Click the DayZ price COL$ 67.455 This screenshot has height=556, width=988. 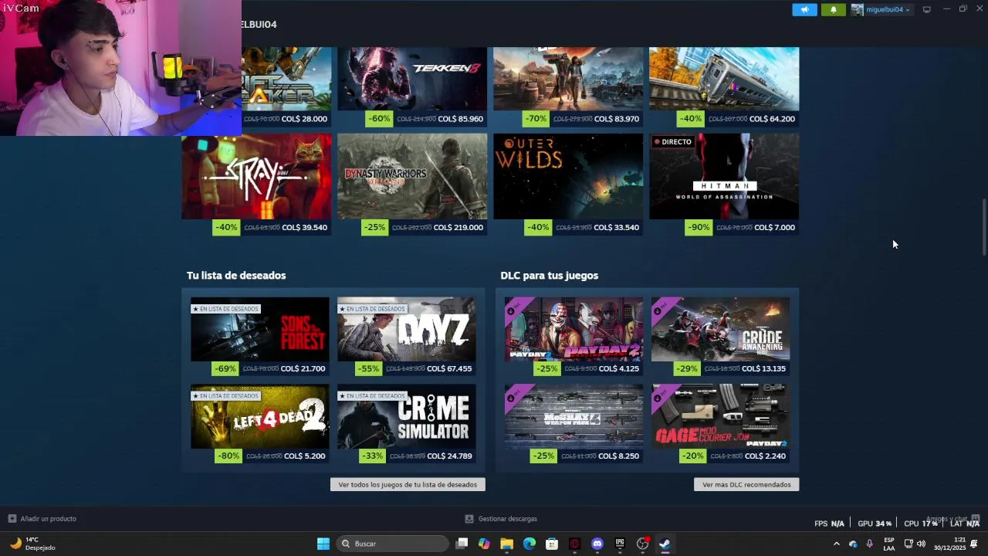coord(449,369)
